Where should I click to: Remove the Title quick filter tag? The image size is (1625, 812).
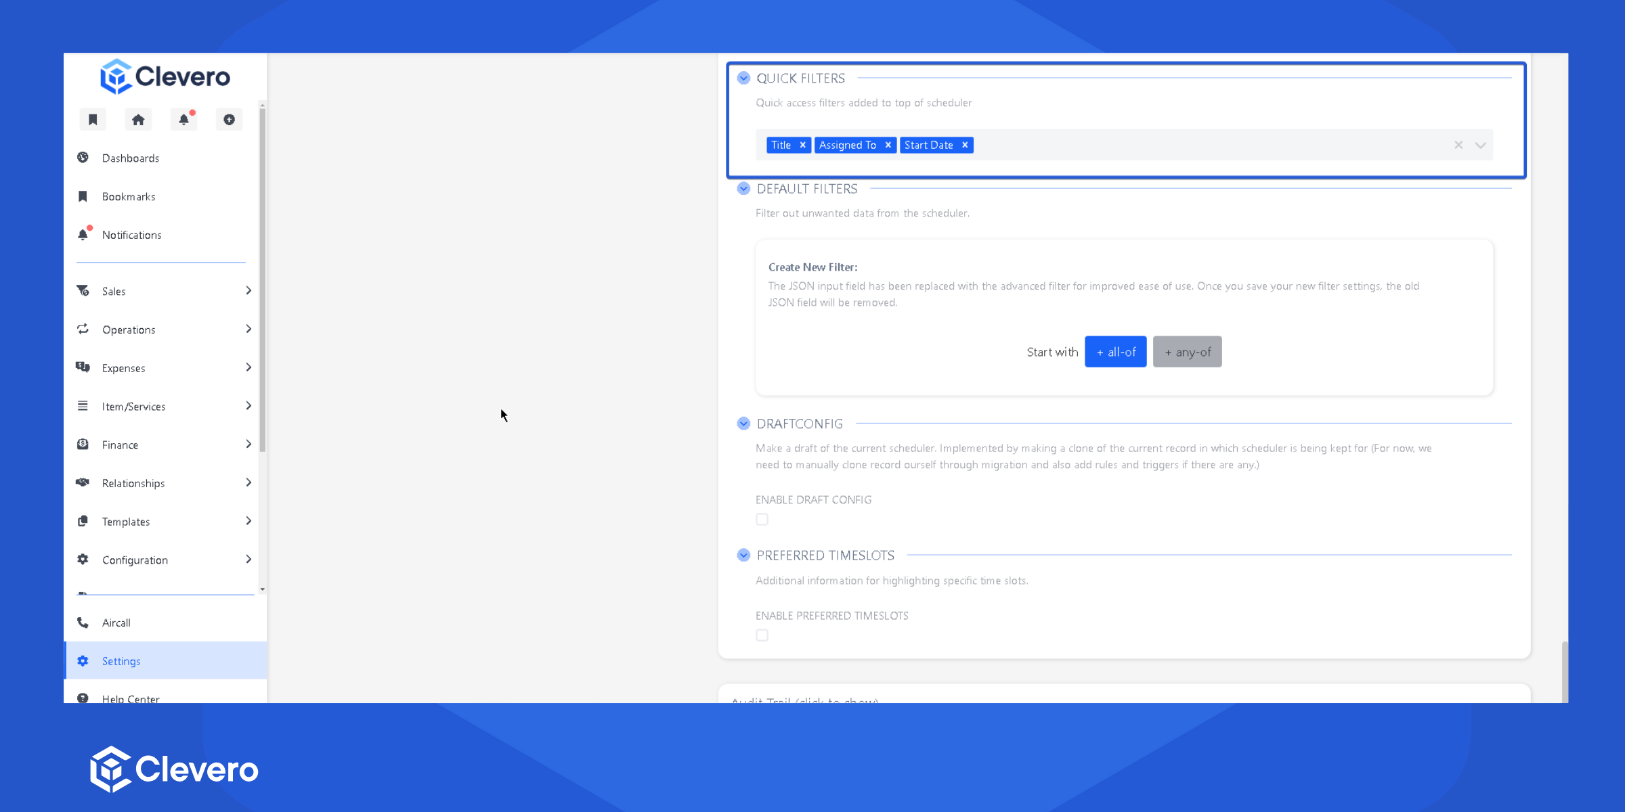[802, 145]
